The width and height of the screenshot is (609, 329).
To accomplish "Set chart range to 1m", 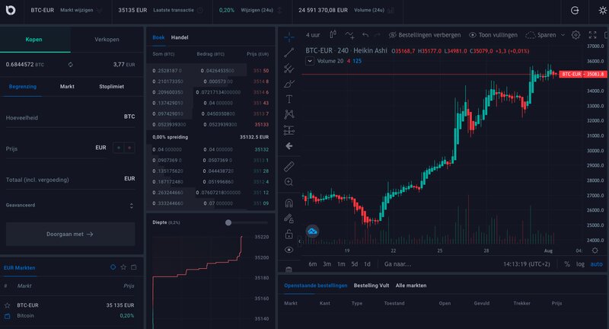I will 341,264.
